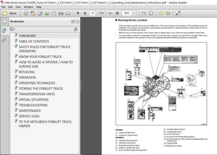Open the bookmarks options dropdown menu

(x=12, y=29)
